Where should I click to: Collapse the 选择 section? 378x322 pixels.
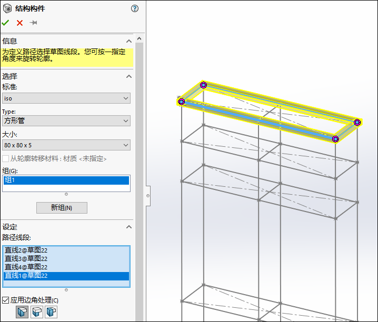coord(129,76)
